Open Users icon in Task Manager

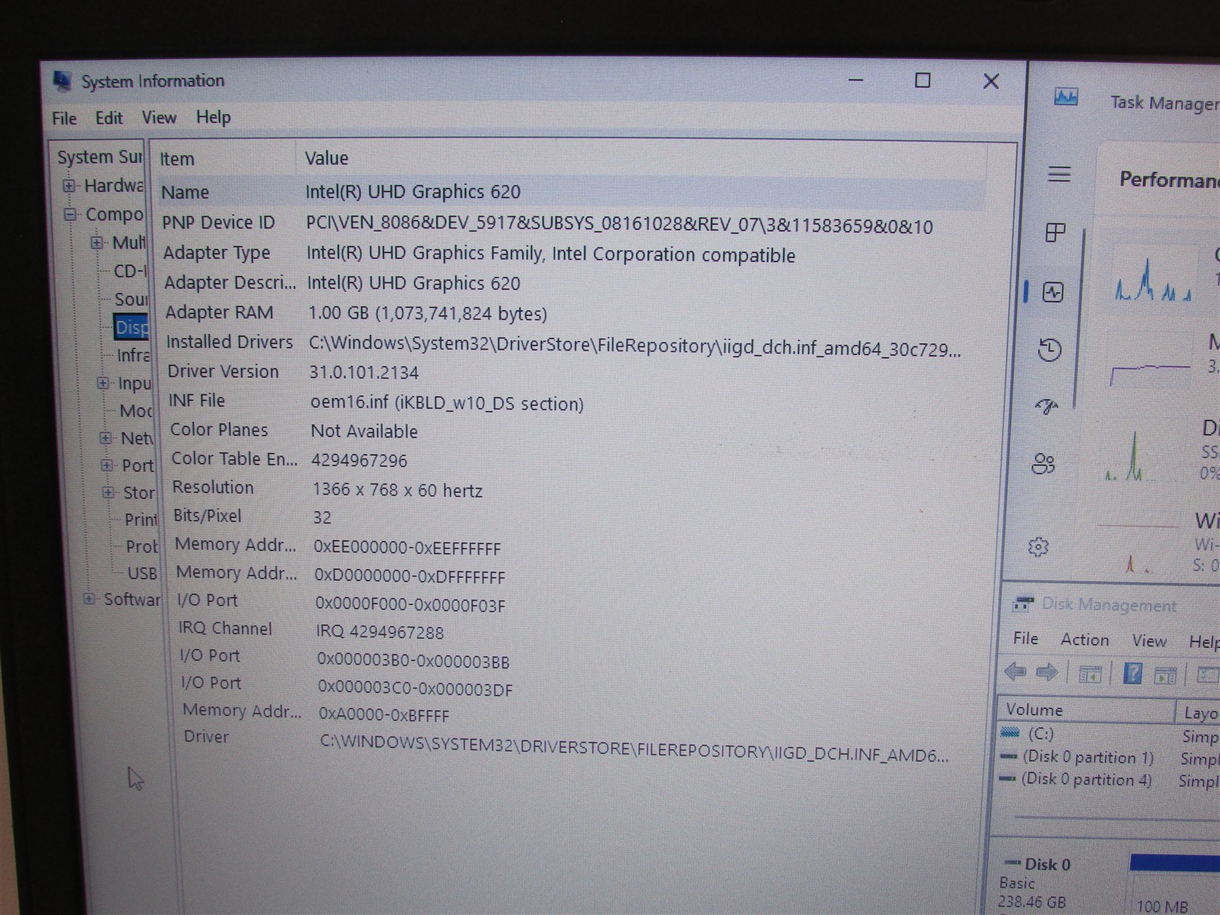1043,463
